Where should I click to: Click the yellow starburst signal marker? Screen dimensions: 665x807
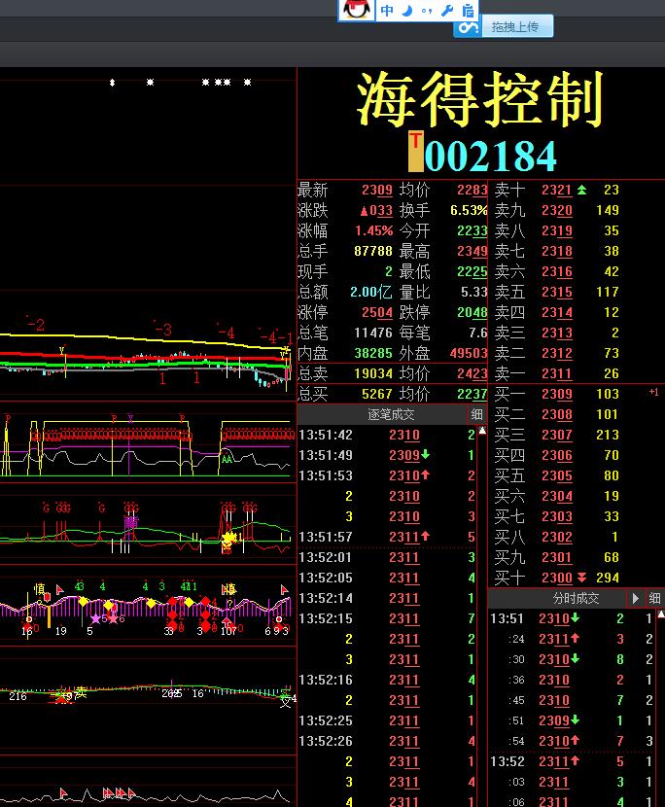click(x=228, y=539)
